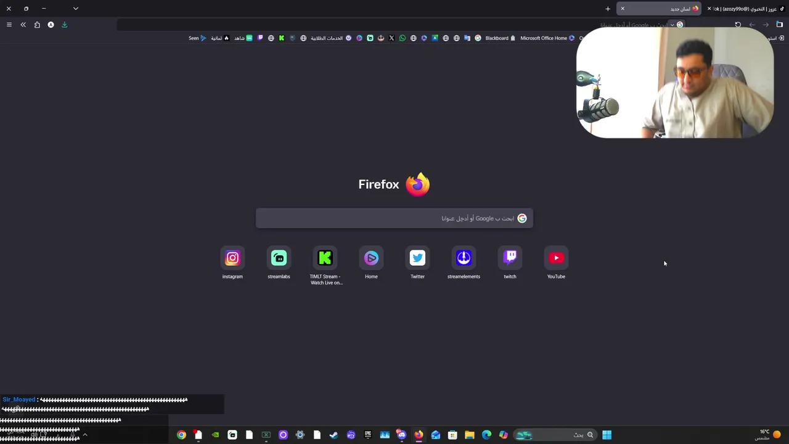The width and height of the screenshot is (789, 444).
Task: Show more tools overflow chevron
Action: 23,25
